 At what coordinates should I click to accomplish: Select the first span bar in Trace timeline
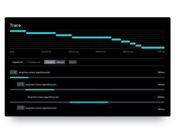pos(18,31)
